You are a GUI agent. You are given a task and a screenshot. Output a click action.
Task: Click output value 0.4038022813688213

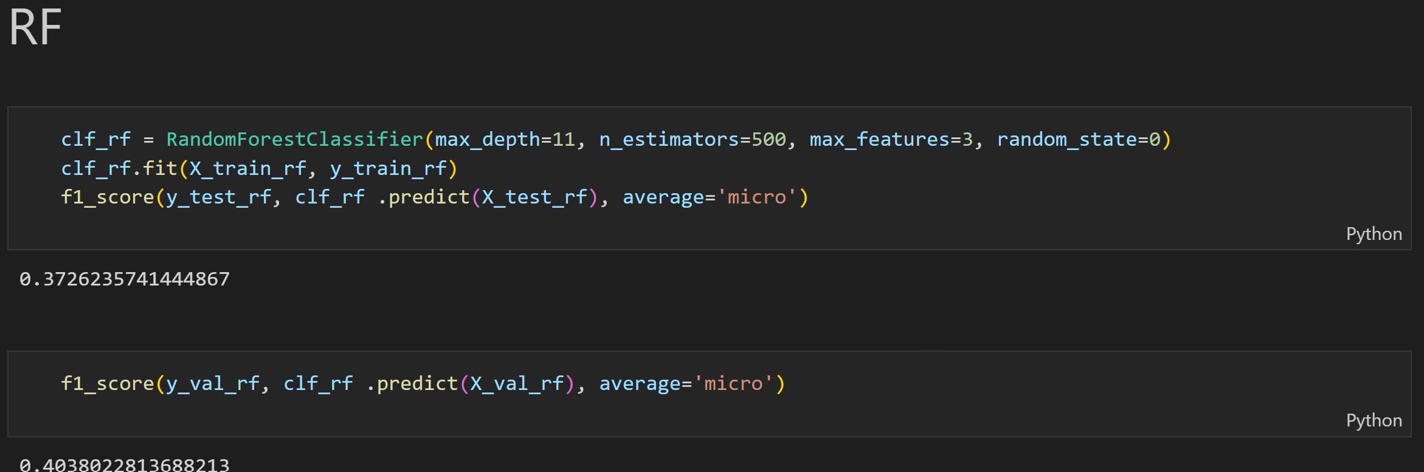point(125,465)
